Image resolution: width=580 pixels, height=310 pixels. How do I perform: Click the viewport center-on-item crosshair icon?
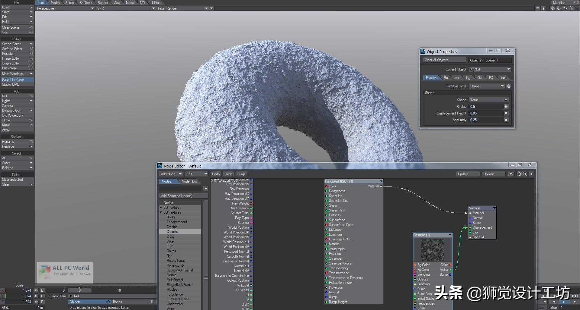(553, 8)
